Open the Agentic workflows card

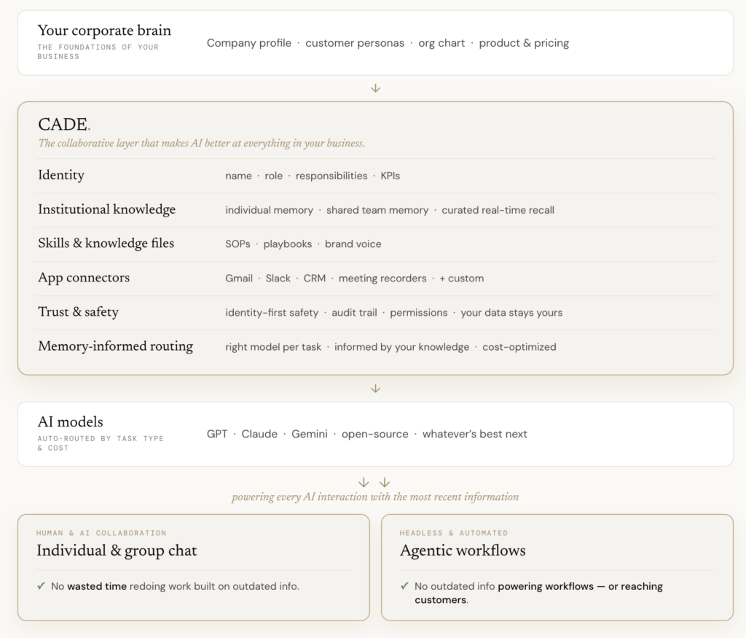(557, 567)
